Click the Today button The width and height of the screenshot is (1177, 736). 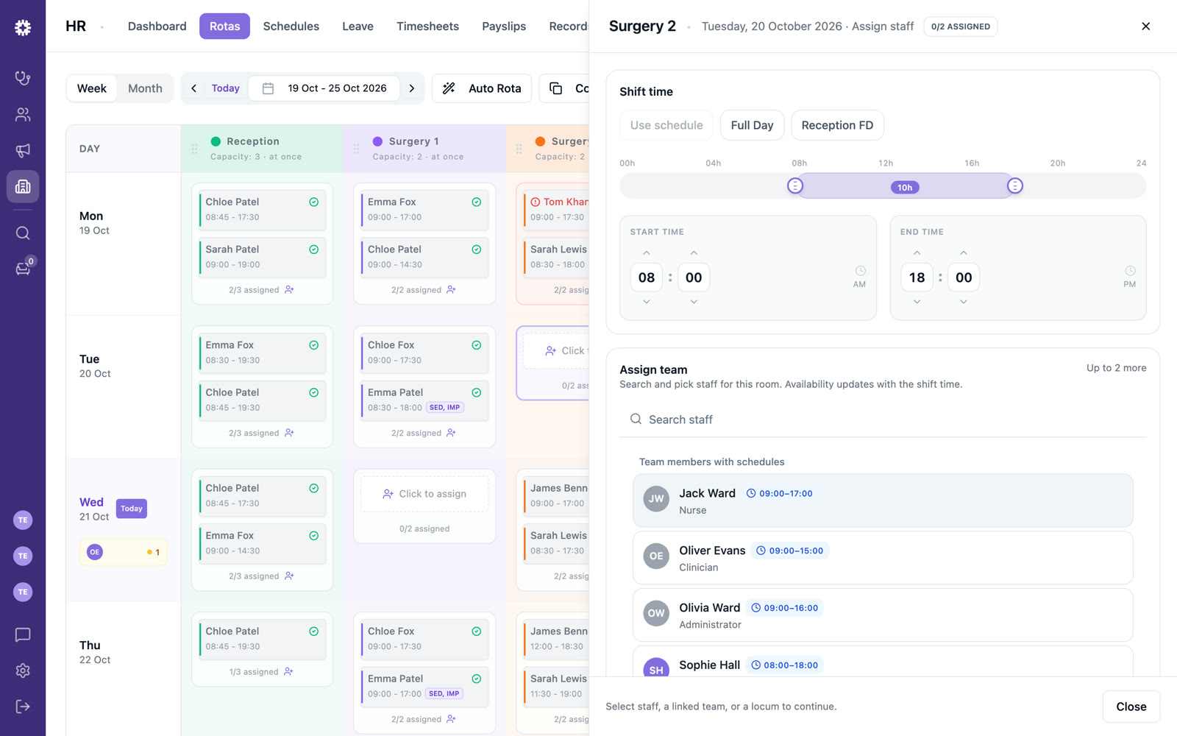pos(225,88)
